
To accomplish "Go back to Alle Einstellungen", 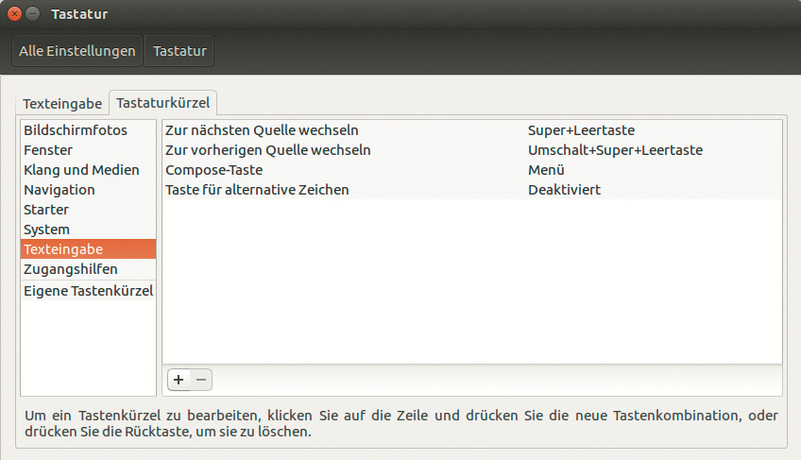I will [x=77, y=51].
